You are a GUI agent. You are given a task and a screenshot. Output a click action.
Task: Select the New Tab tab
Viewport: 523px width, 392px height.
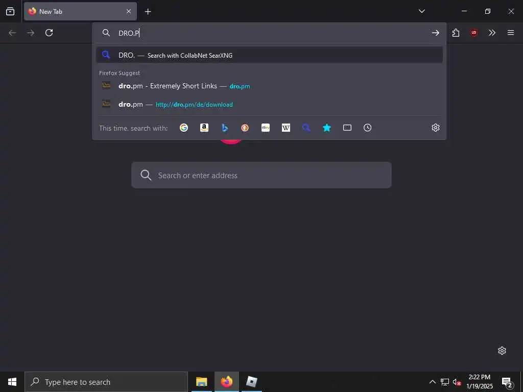[80, 11]
